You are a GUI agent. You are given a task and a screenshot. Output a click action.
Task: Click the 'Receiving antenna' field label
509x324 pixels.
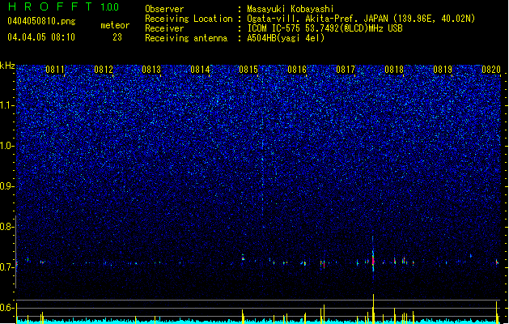(x=186, y=38)
